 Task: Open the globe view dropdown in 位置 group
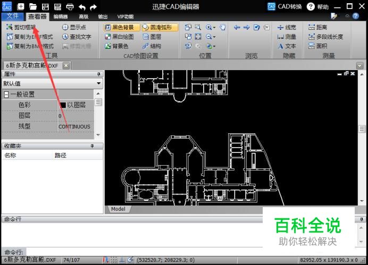(211, 46)
